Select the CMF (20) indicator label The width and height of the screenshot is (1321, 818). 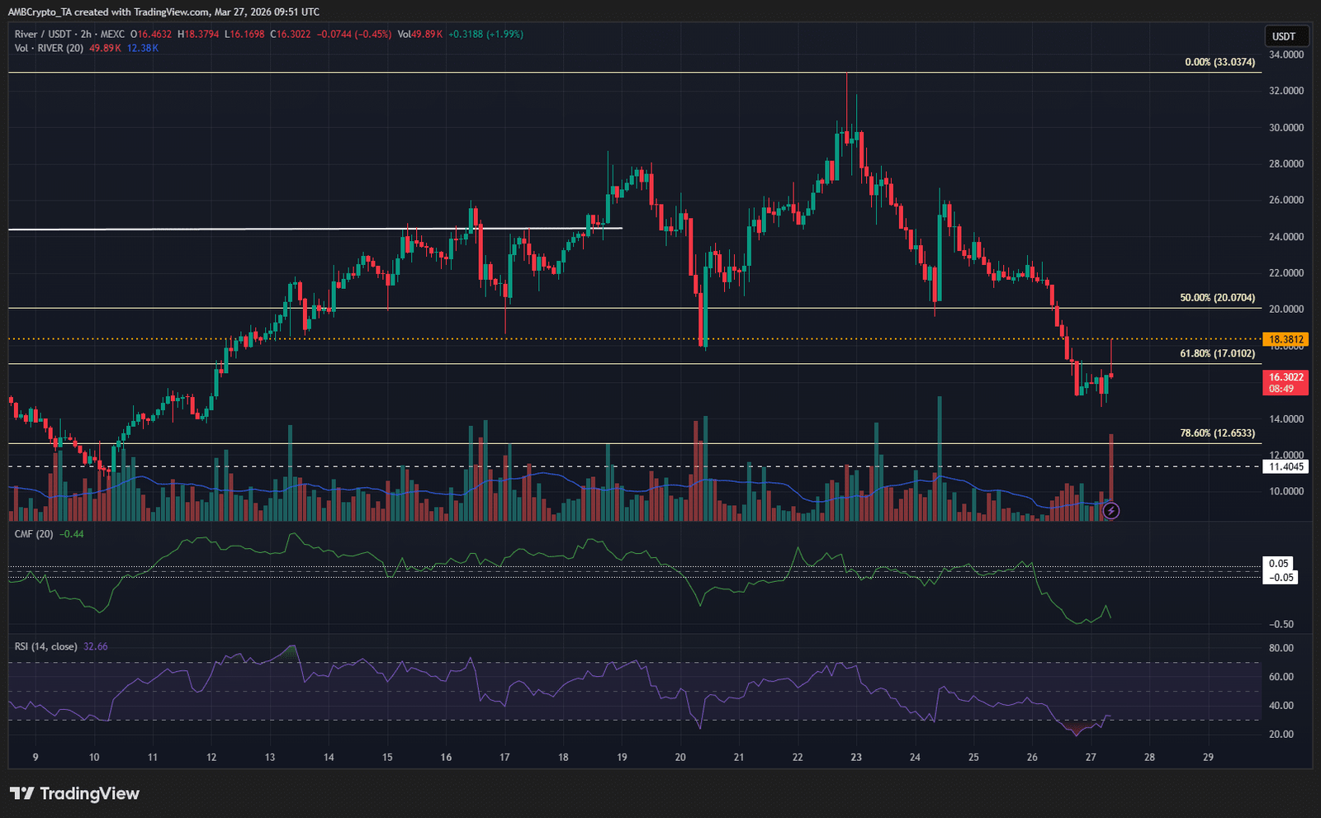(x=34, y=534)
